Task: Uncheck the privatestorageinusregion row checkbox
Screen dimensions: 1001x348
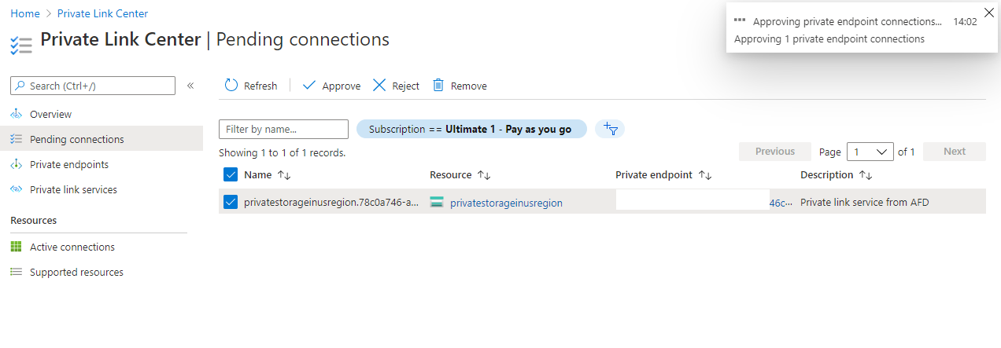Action: click(x=231, y=203)
